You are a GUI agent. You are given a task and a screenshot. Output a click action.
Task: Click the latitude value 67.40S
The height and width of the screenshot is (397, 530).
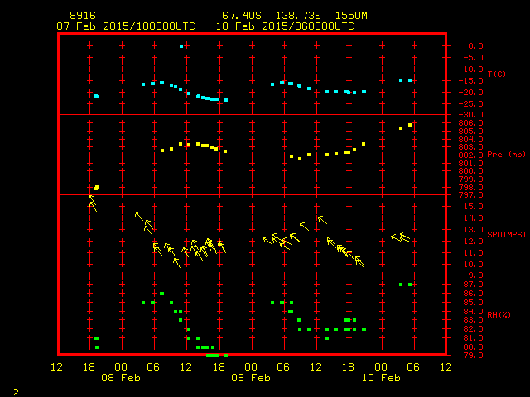click(x=238, y=16)
